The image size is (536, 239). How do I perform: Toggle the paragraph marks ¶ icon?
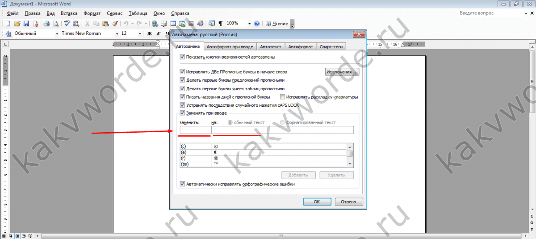[221, 24]
